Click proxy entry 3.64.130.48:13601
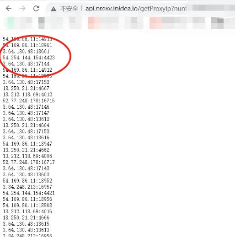Screen dimensions: 235x237 point(26,52)
